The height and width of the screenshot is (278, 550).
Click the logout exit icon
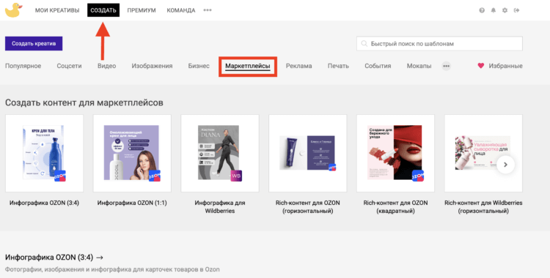tap(516, 10)
